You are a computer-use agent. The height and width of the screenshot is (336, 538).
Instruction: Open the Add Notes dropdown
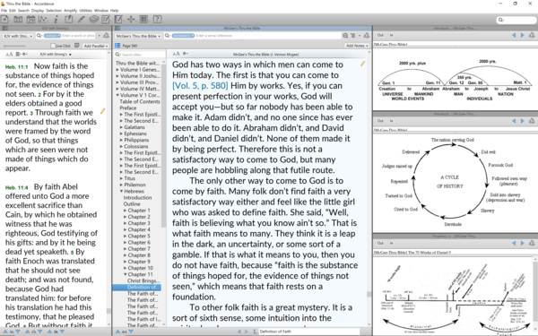pyautogui.click(x=357, y=46)
